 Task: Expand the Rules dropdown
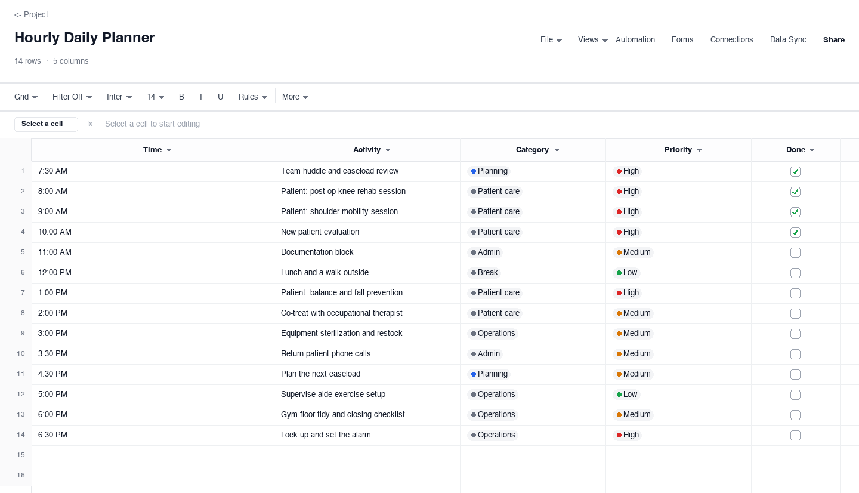253,97
